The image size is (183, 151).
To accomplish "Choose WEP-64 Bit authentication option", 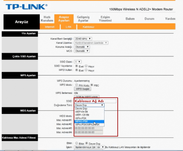I will pos(89,112).
